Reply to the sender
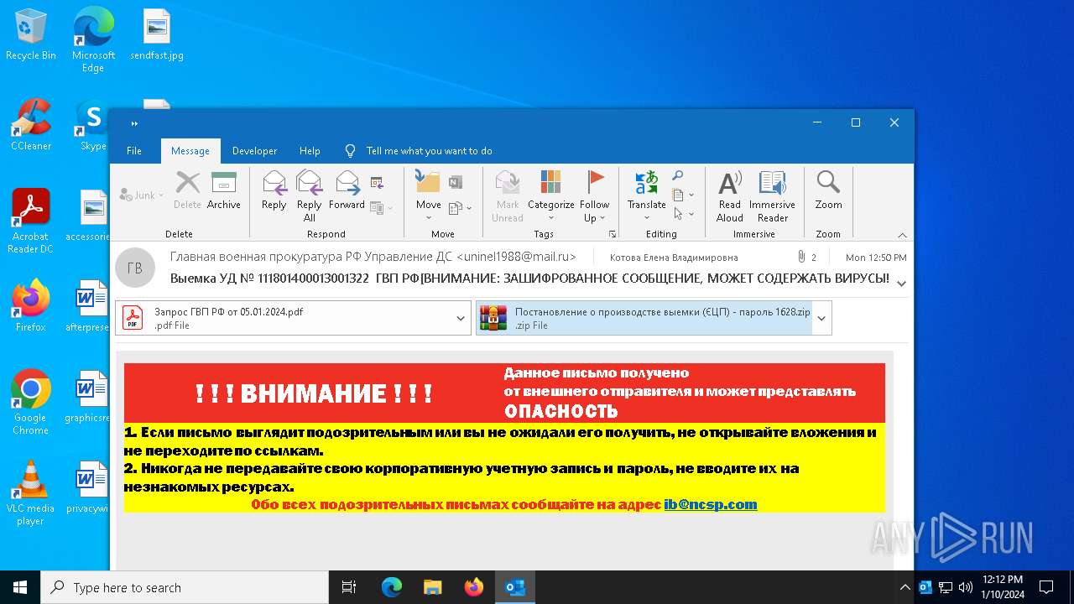This screenshot has height=604, width=1074. [274, 191]
